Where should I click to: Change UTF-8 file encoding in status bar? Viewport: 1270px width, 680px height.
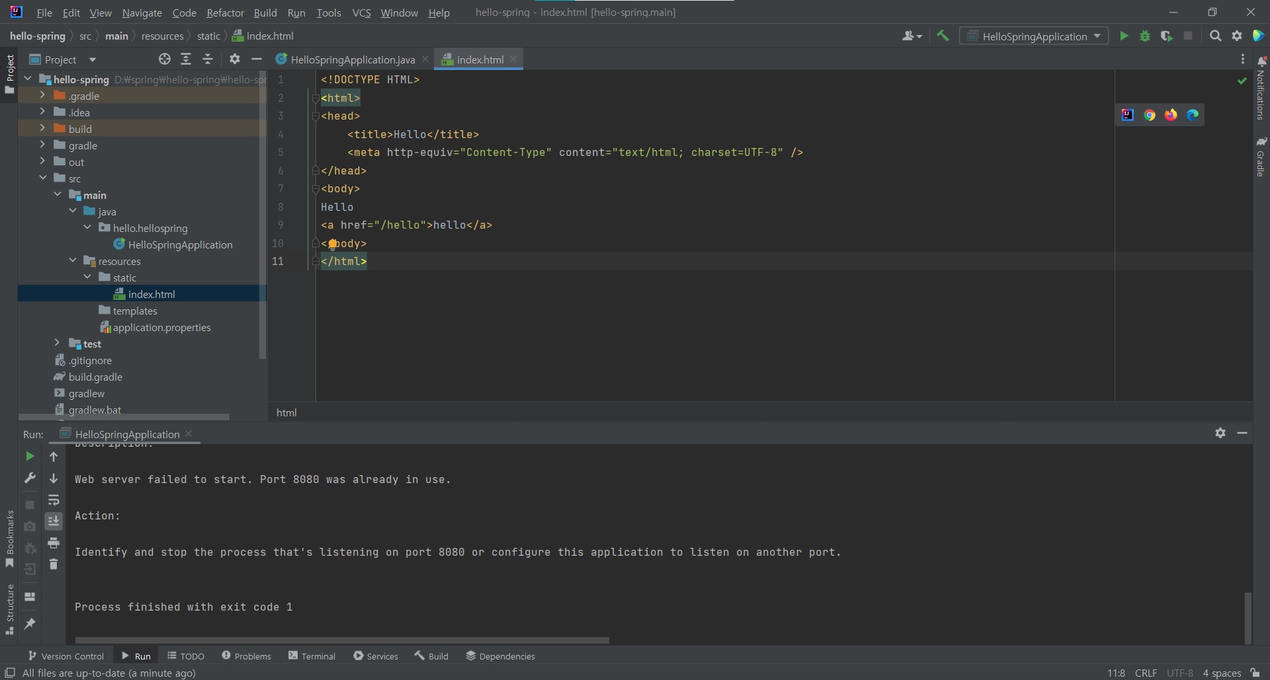coord(1180,673)
